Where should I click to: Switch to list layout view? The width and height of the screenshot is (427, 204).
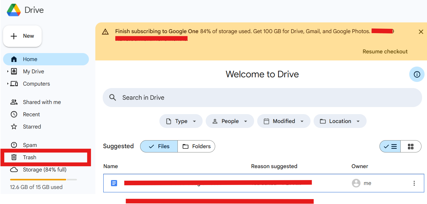[x=390, y=146]
